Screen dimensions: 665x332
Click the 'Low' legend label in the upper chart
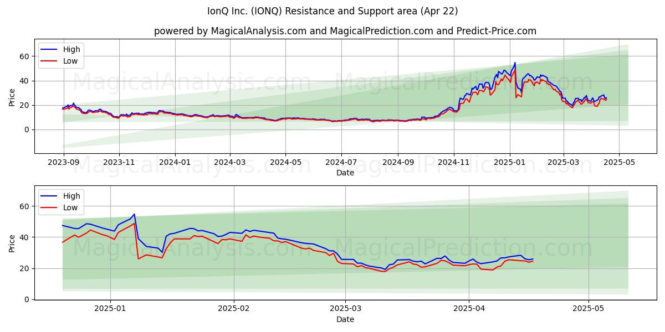point(70,61)
